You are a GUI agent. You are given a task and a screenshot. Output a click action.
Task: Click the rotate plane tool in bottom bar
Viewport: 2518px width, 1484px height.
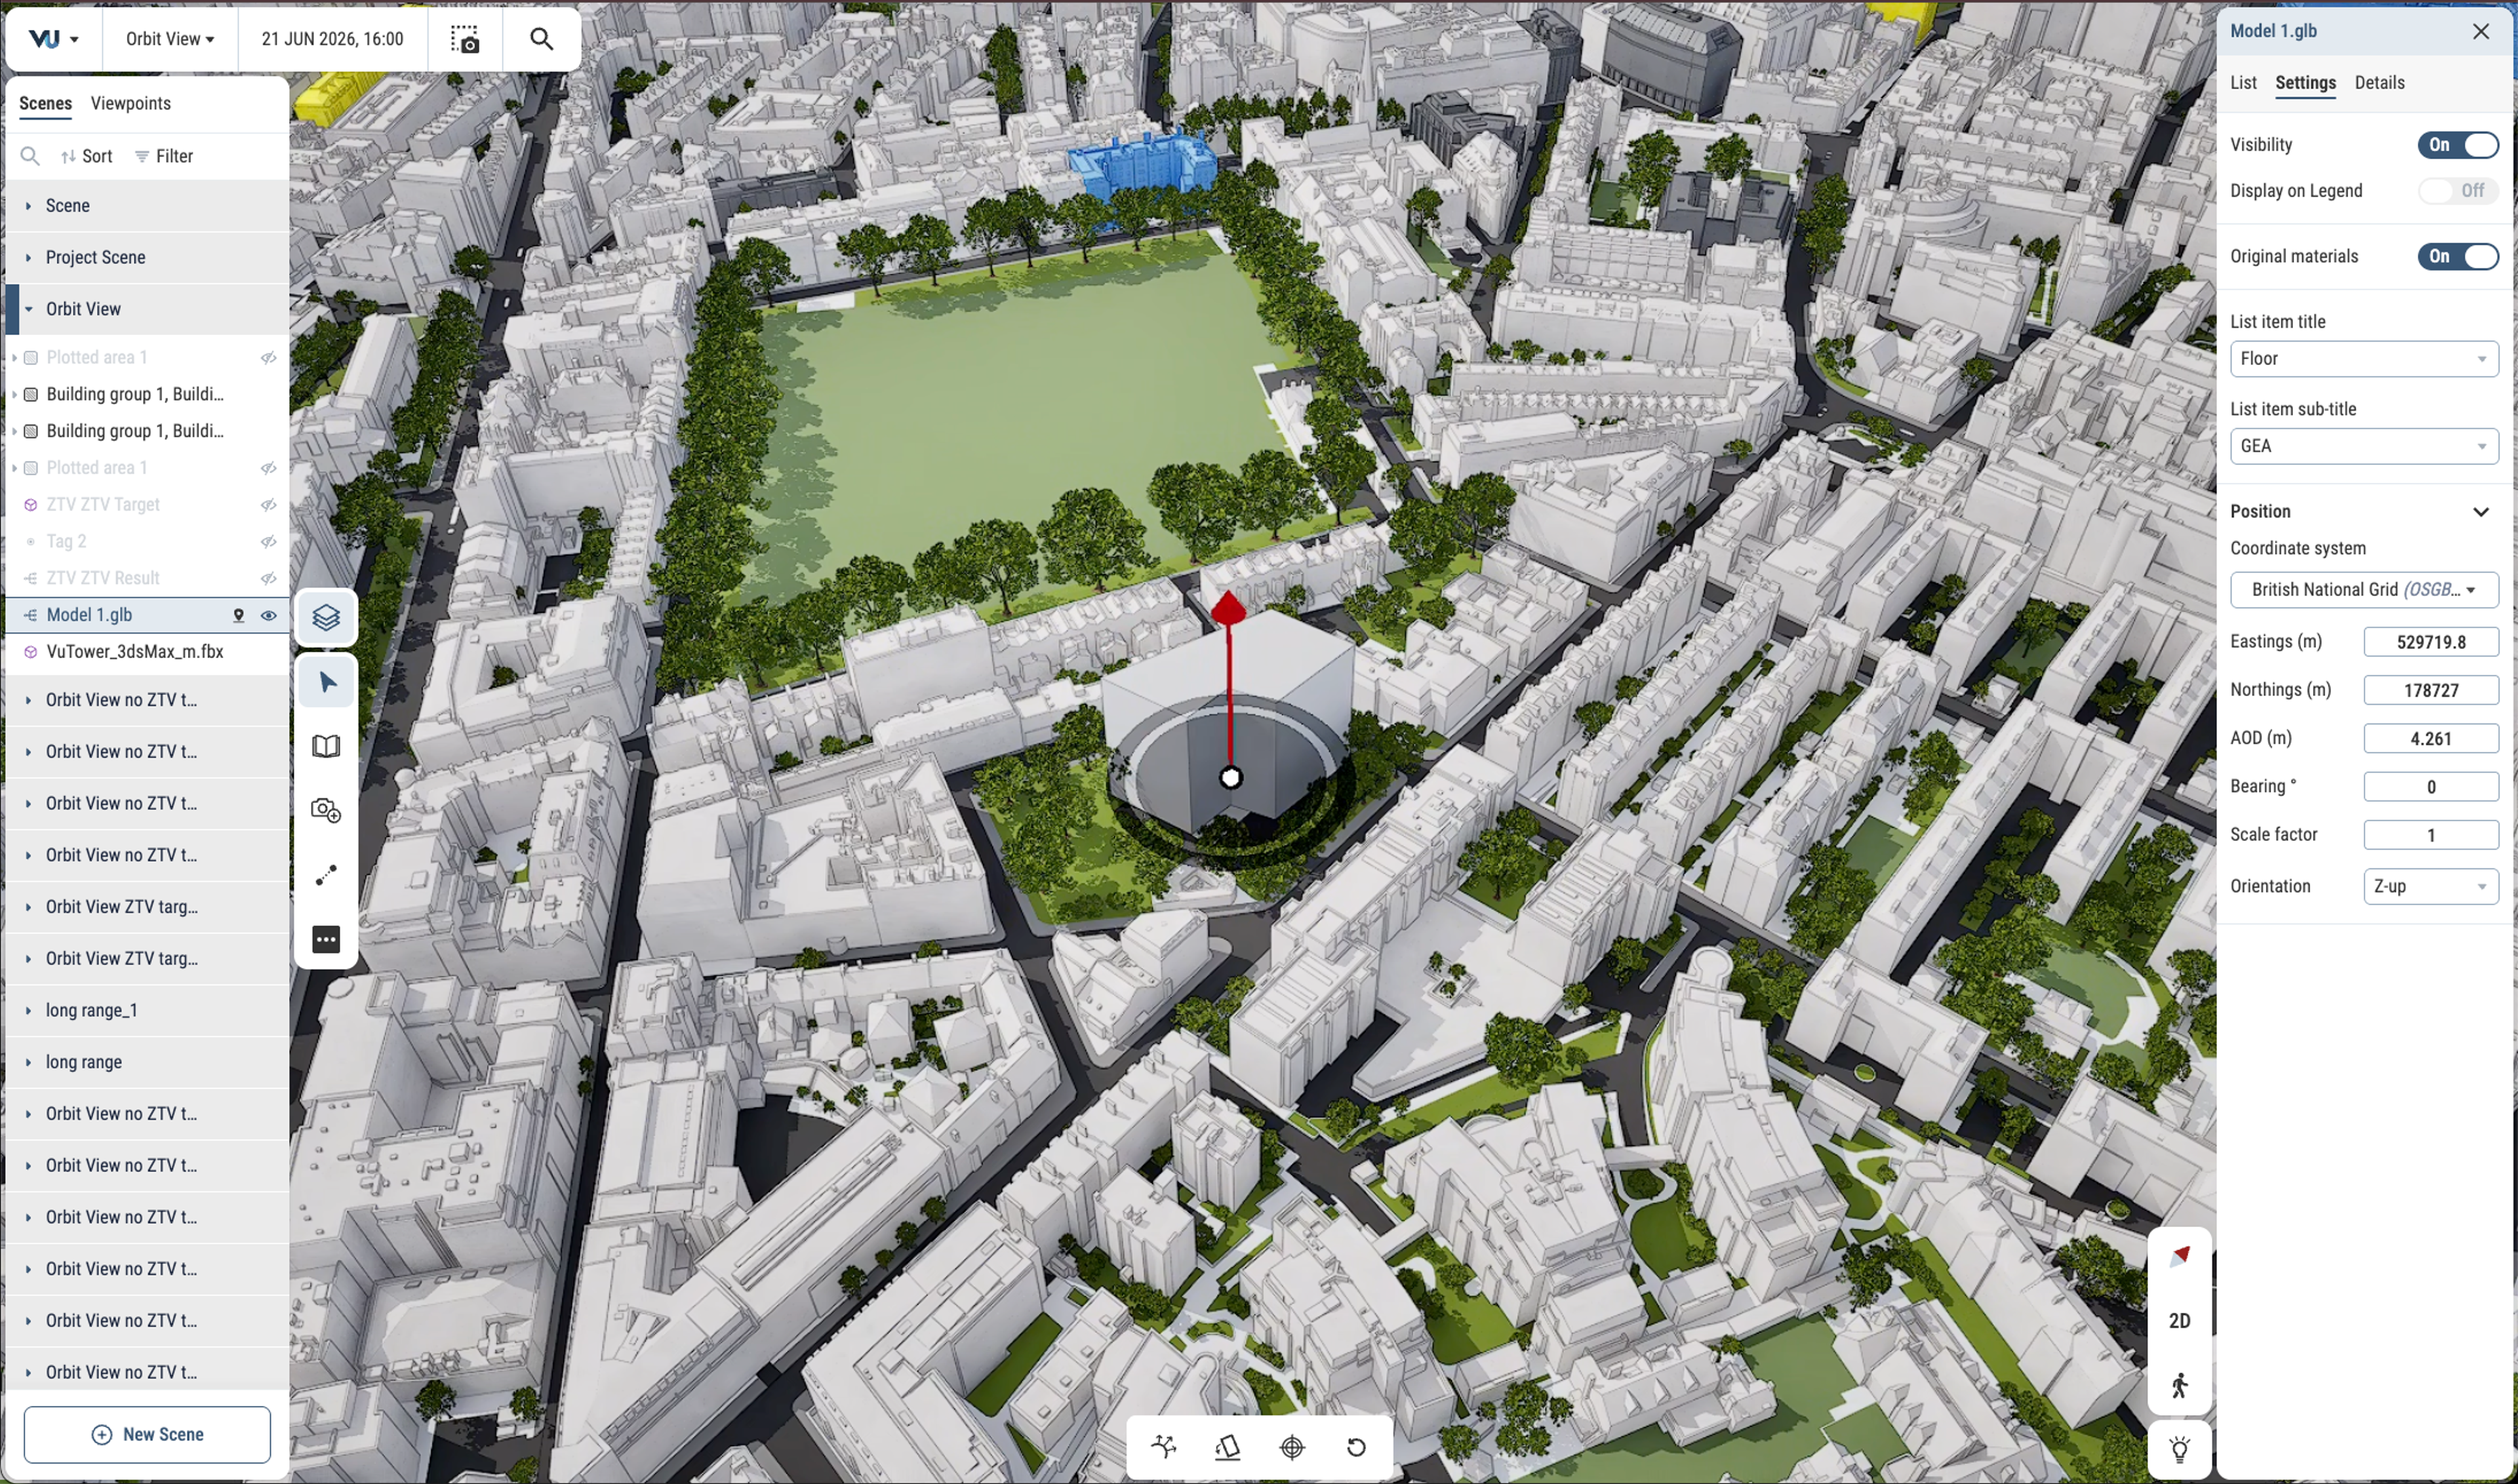tap(1228, 1447)
